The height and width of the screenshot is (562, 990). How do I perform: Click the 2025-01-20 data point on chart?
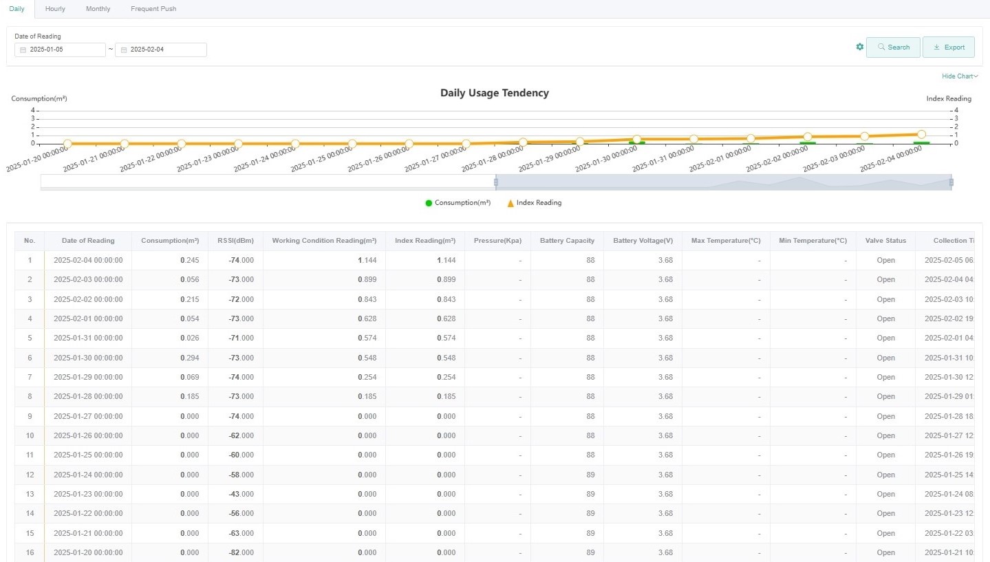[x=67, y=144]
